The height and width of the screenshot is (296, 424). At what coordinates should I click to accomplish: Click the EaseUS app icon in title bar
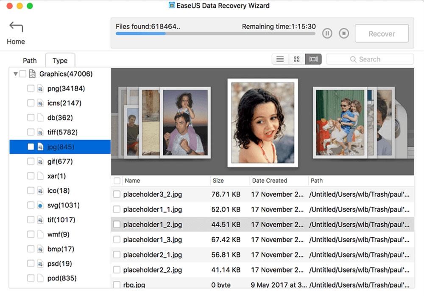172,5
